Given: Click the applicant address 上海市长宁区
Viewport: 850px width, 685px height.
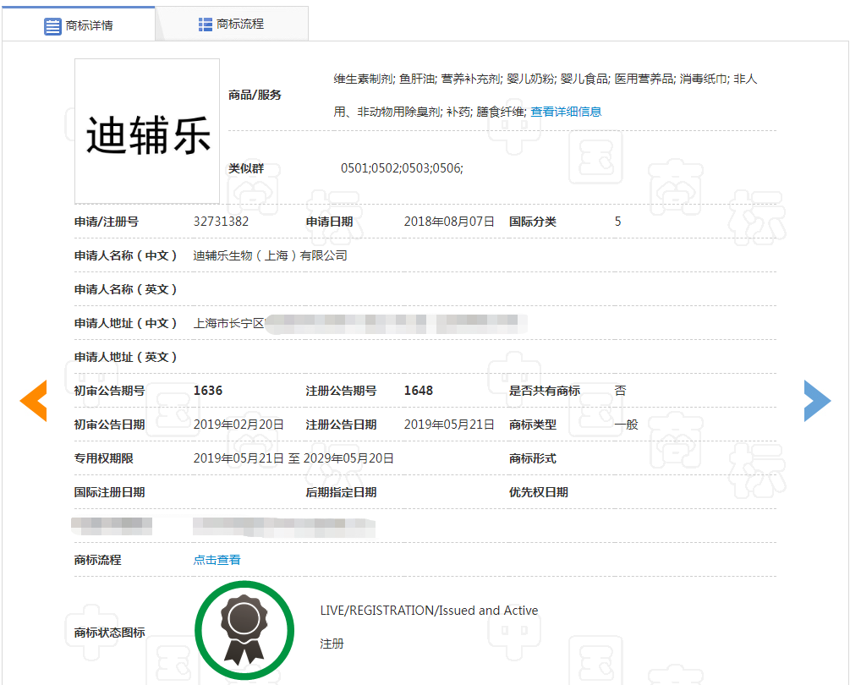Looking at the screenshot, I should [x=228, y=324].
